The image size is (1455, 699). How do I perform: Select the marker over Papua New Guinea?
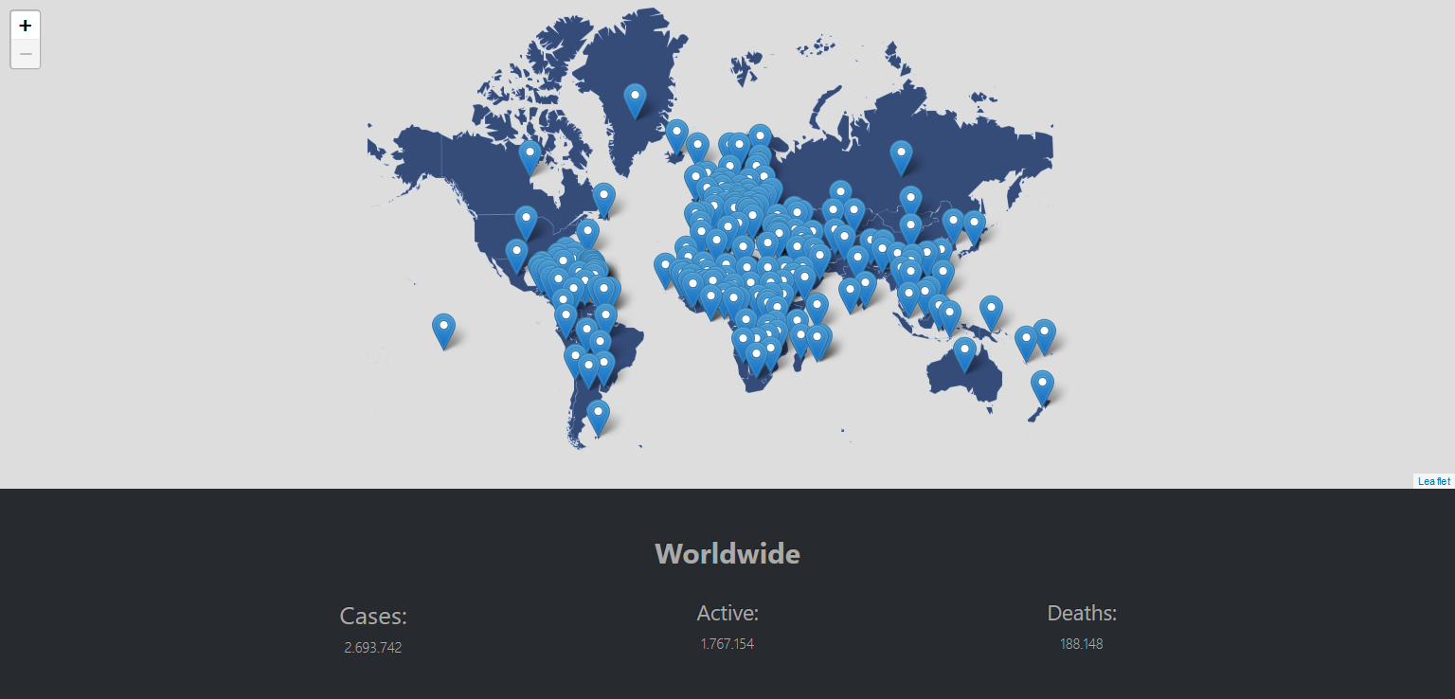click(991, 314)
